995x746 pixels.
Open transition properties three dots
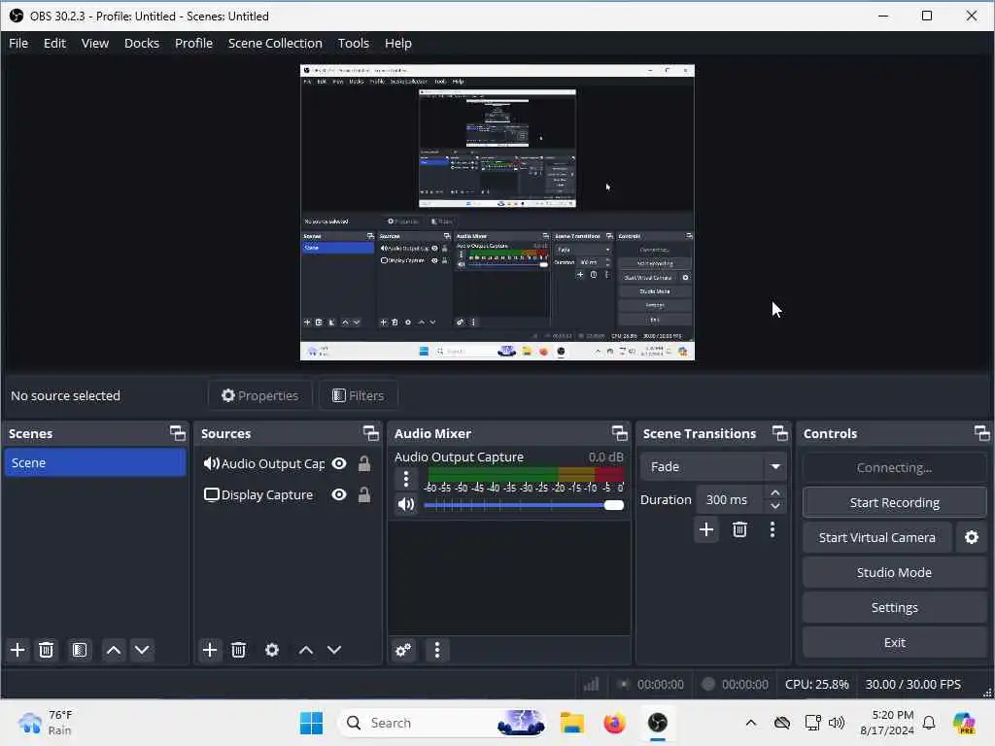[772, 529]
